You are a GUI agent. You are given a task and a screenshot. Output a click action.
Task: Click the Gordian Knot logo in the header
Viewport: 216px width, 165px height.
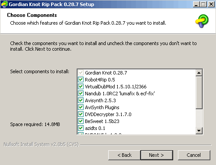click(202, 21)
